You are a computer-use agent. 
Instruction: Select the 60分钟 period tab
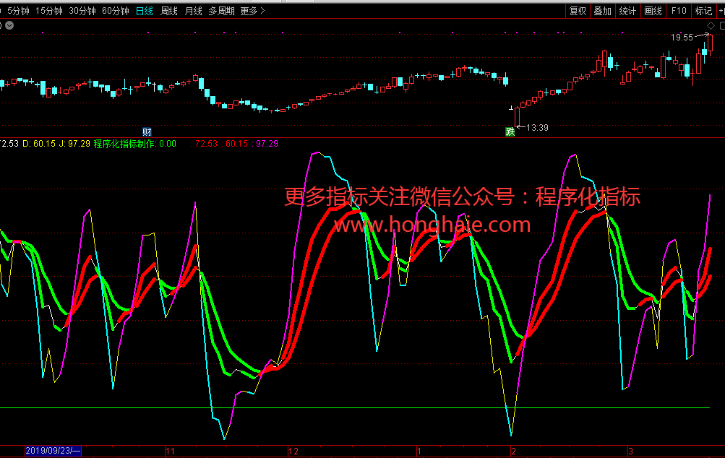pos(116,11)
